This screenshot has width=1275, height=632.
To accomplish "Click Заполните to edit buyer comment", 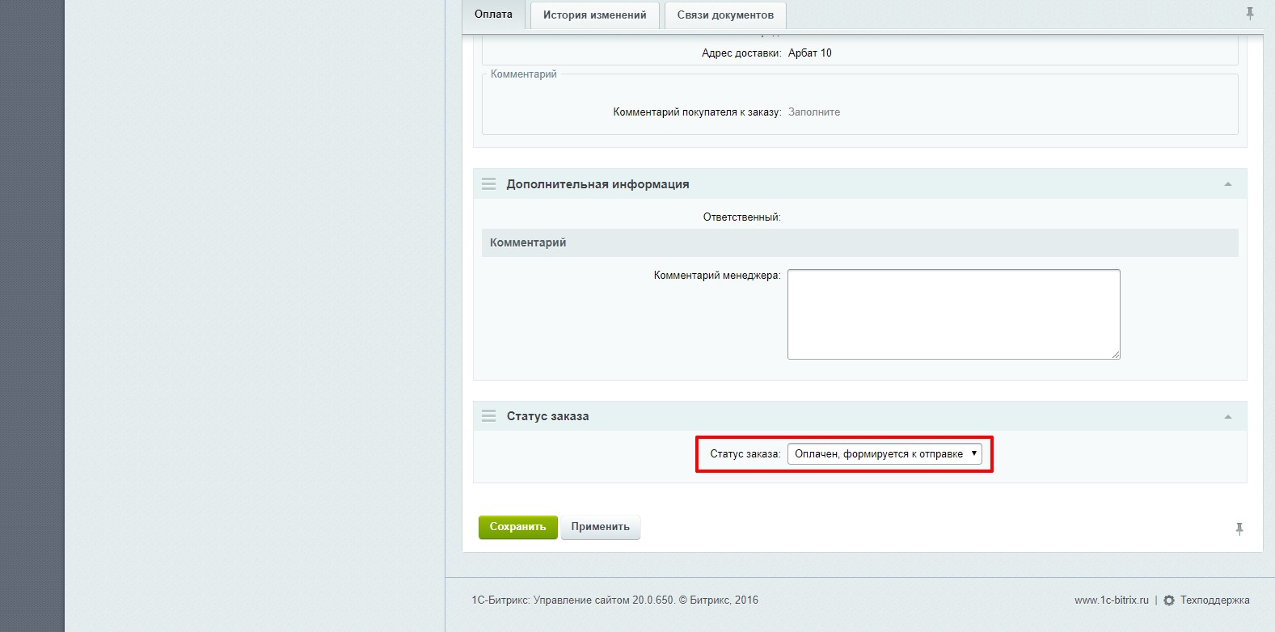I will [x=814, y=112].
